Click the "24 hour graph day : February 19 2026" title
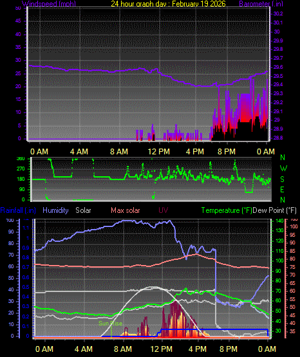This screenshot has width=300, height=357. (168, 3)
